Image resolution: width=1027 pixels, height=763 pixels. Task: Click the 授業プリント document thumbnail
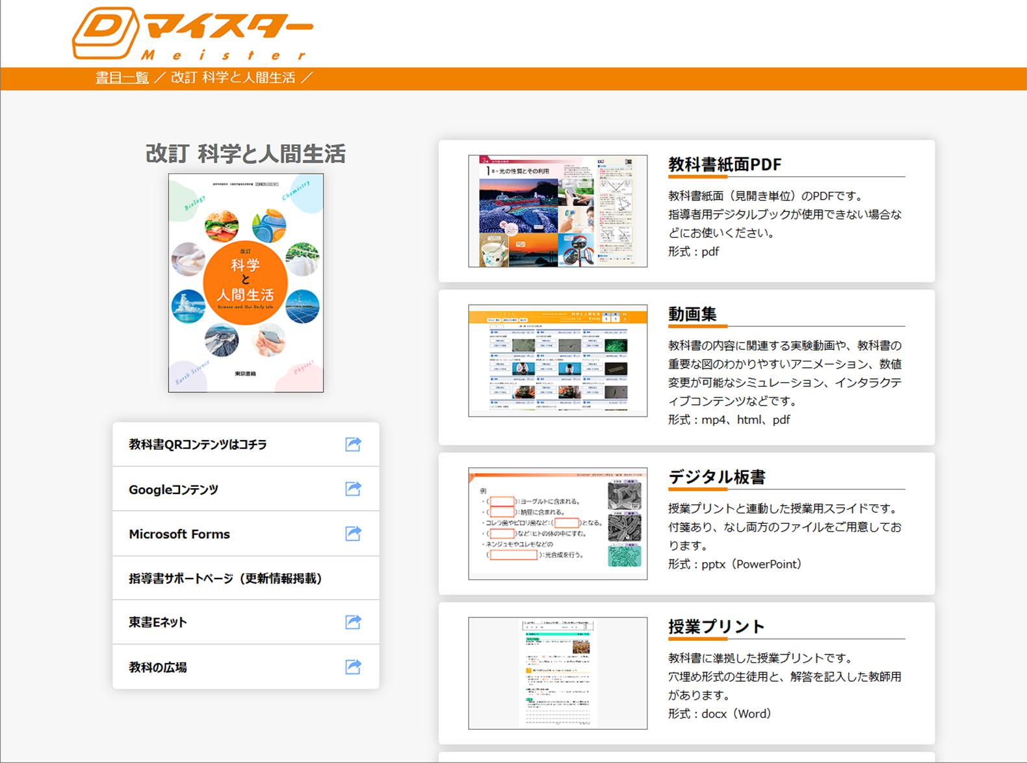pyautogui.click(x=558, y=673)
